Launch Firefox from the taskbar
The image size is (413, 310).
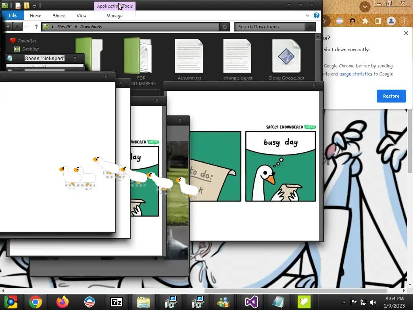click(x=63, y=302)
